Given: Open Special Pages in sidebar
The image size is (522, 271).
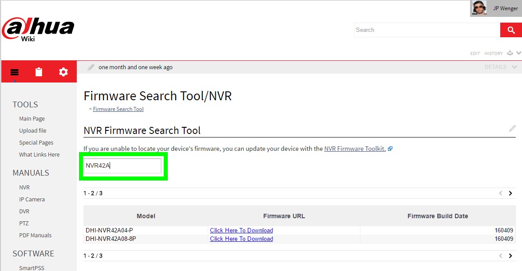Looking at the screenshot, I should (36, 143).
